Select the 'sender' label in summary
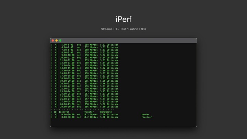This screenshot has width=247, height=139. 145,115
